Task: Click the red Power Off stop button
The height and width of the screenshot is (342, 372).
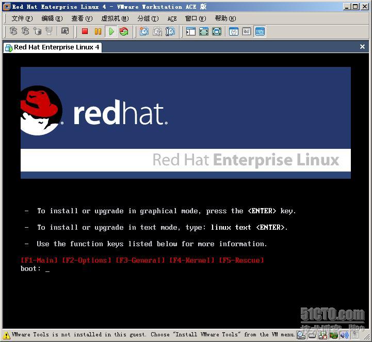Action: (x=85, y=31)
